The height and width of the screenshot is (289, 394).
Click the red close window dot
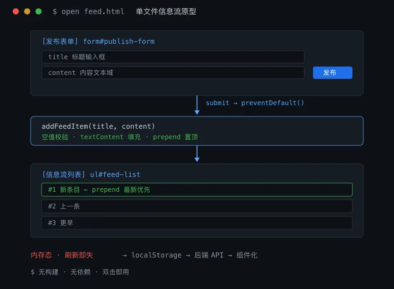(x=16, y=11)
